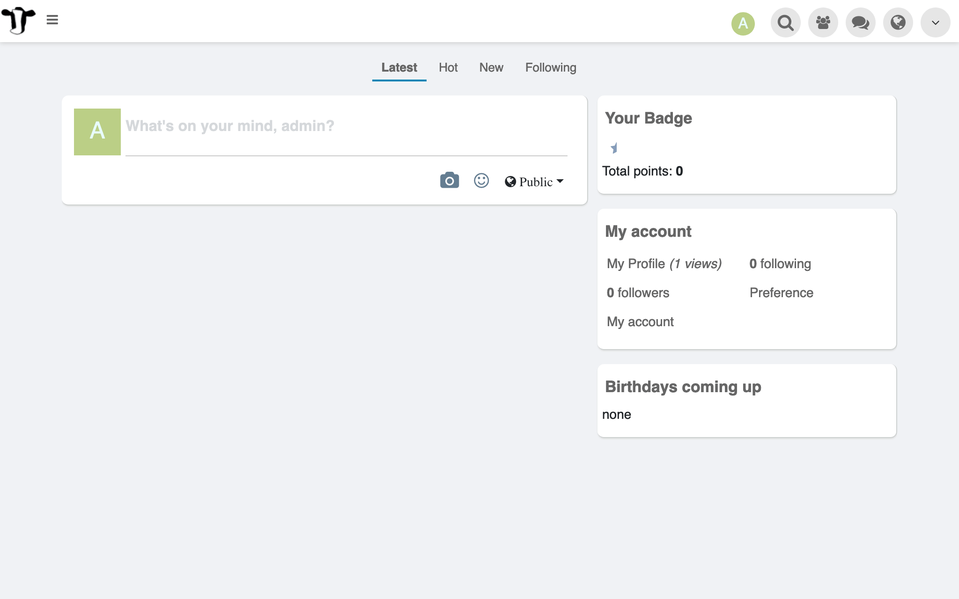Select the Following tab

550,68
